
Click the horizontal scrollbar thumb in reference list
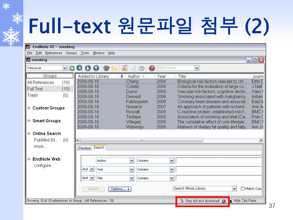[141, 140]
